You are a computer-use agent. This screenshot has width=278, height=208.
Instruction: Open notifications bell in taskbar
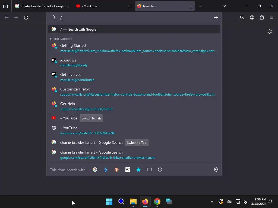click(x=270, y=201)
